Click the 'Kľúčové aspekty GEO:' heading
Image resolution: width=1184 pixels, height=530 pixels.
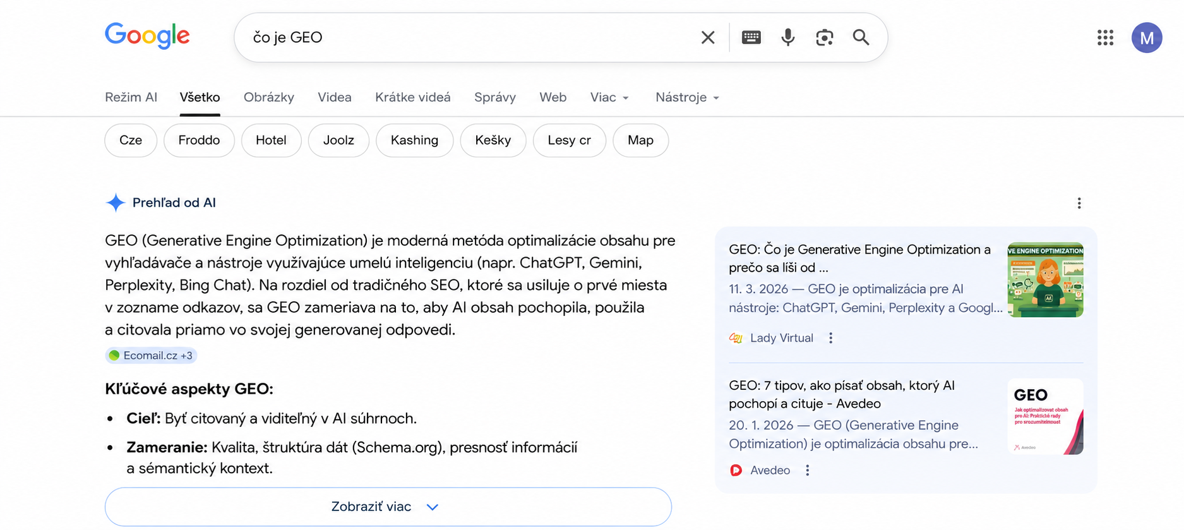189,388
